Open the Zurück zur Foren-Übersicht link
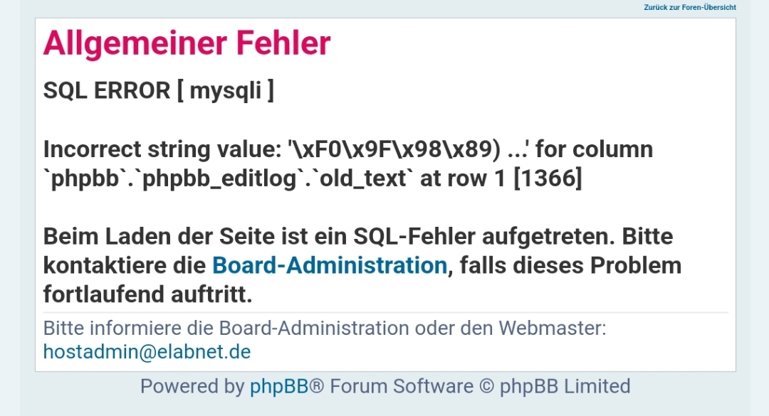 [689, 7]
